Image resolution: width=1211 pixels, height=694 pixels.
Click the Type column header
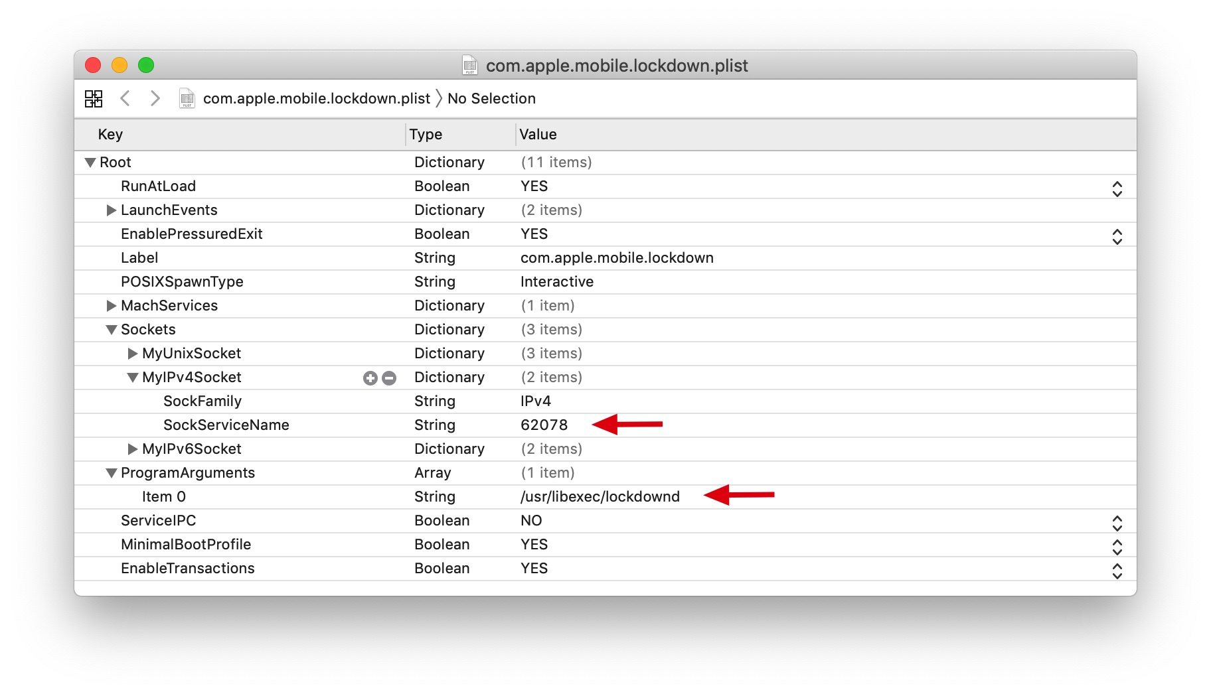[426, 135]
